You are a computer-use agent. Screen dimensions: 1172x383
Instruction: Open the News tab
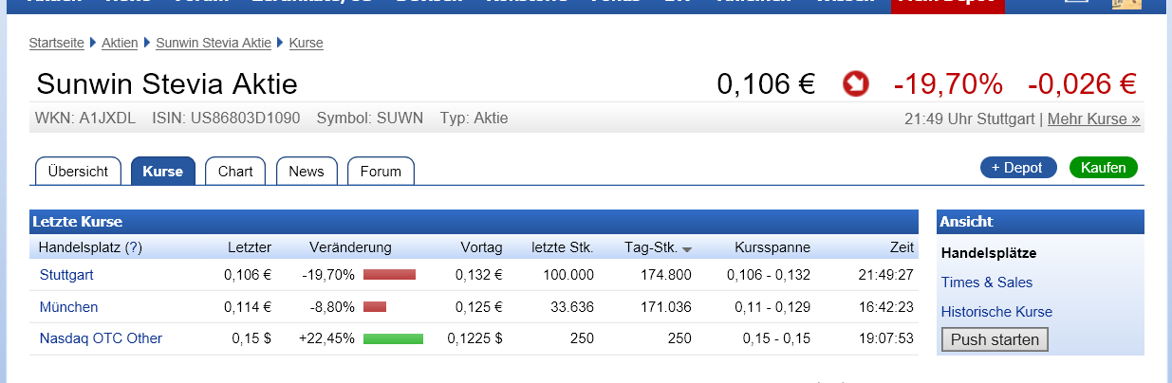[307, 172]
